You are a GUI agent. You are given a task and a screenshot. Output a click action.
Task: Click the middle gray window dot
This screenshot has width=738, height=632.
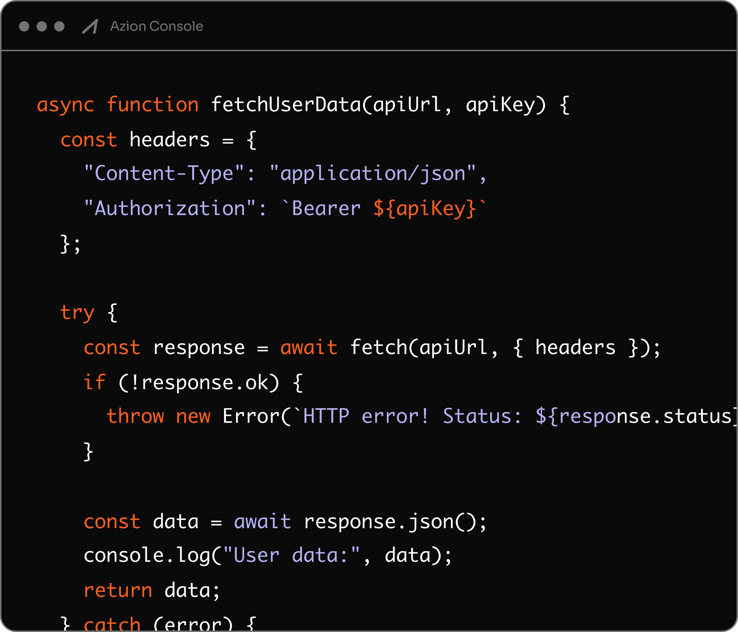tap(42, 26)
